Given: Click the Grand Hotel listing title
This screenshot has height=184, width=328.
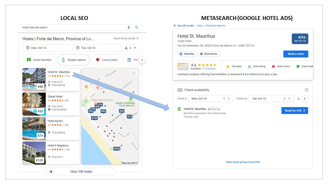Looking at the screenshot, I should coord(55,97).
